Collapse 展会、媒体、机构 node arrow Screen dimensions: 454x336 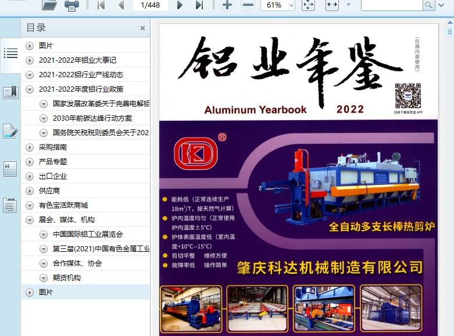click(30, 220)
